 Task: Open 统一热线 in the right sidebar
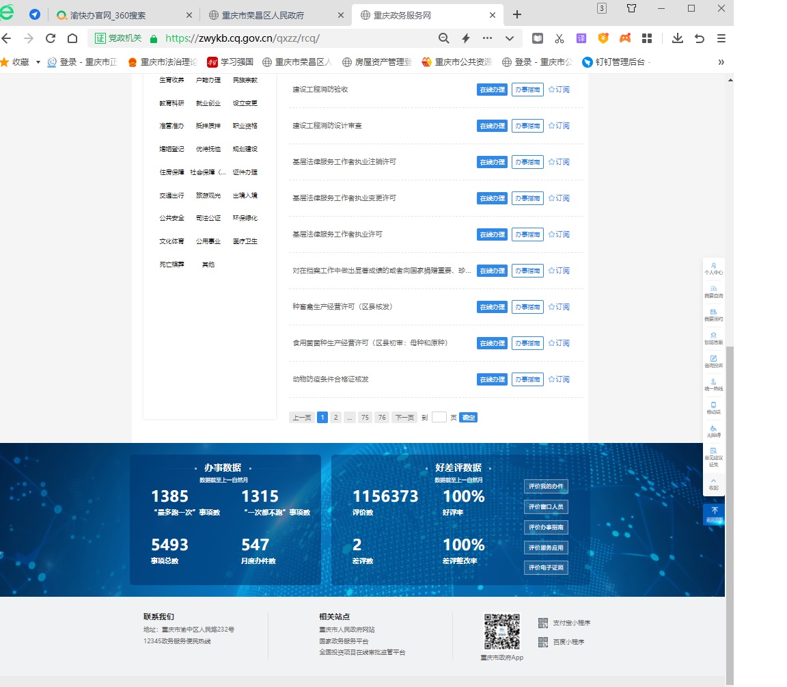point(714,385)
